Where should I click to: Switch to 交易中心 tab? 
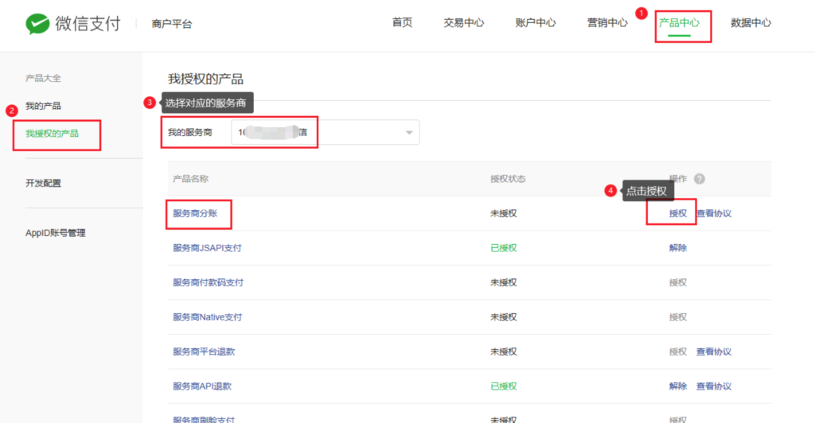463,23
